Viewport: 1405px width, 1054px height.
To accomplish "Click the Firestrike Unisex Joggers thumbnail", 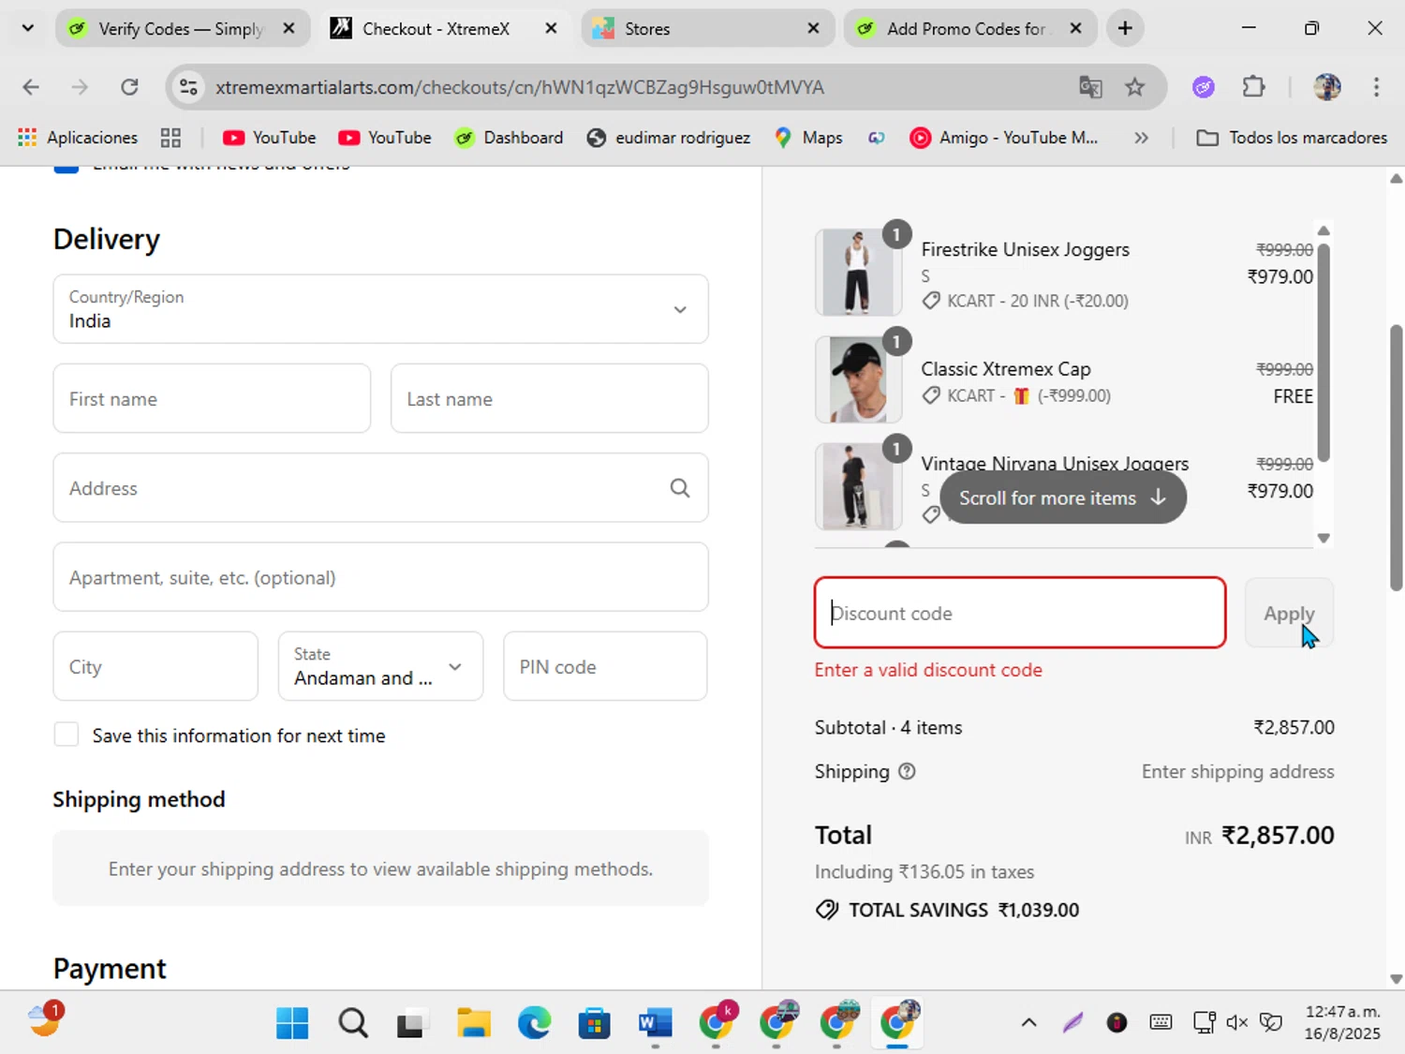I will pyautogui.click(x=858, y=273).
